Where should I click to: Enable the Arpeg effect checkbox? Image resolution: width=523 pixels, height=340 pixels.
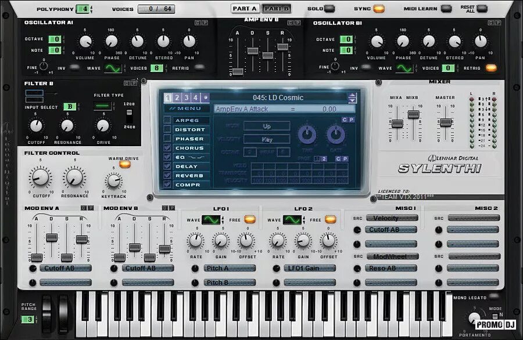[x=167, y=120]
